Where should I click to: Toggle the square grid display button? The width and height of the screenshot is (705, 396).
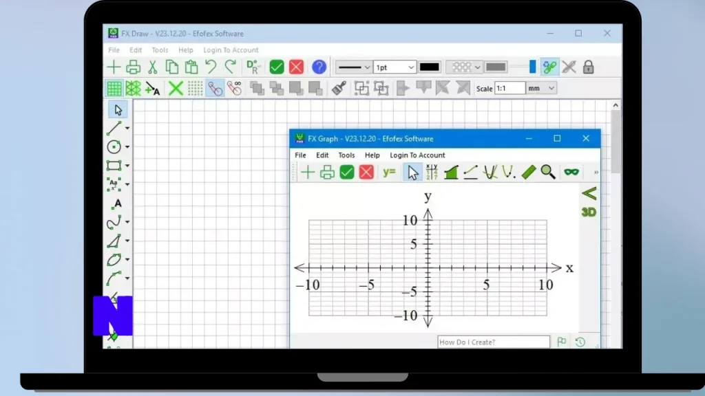[x=114, y=88]
